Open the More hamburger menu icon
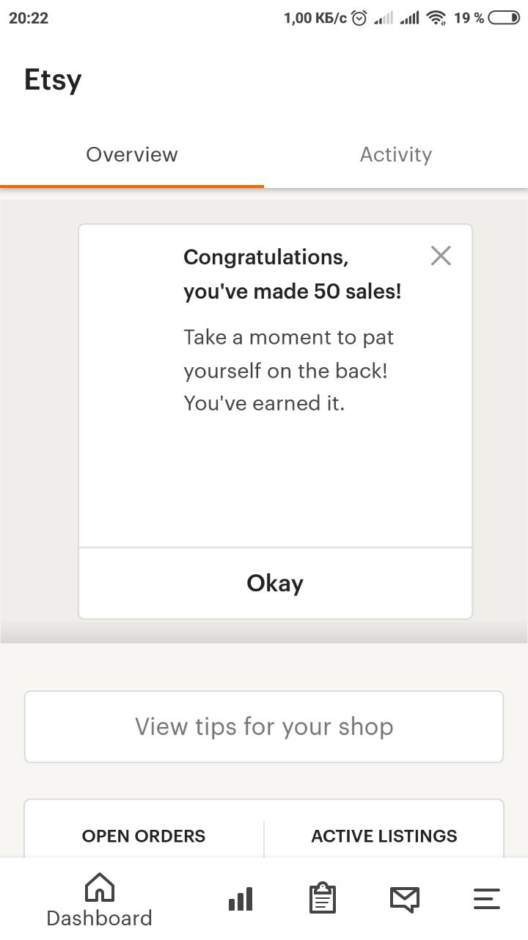Image resolution: width=528 pixels, height=940 pixels. click(x=487, y=899)
